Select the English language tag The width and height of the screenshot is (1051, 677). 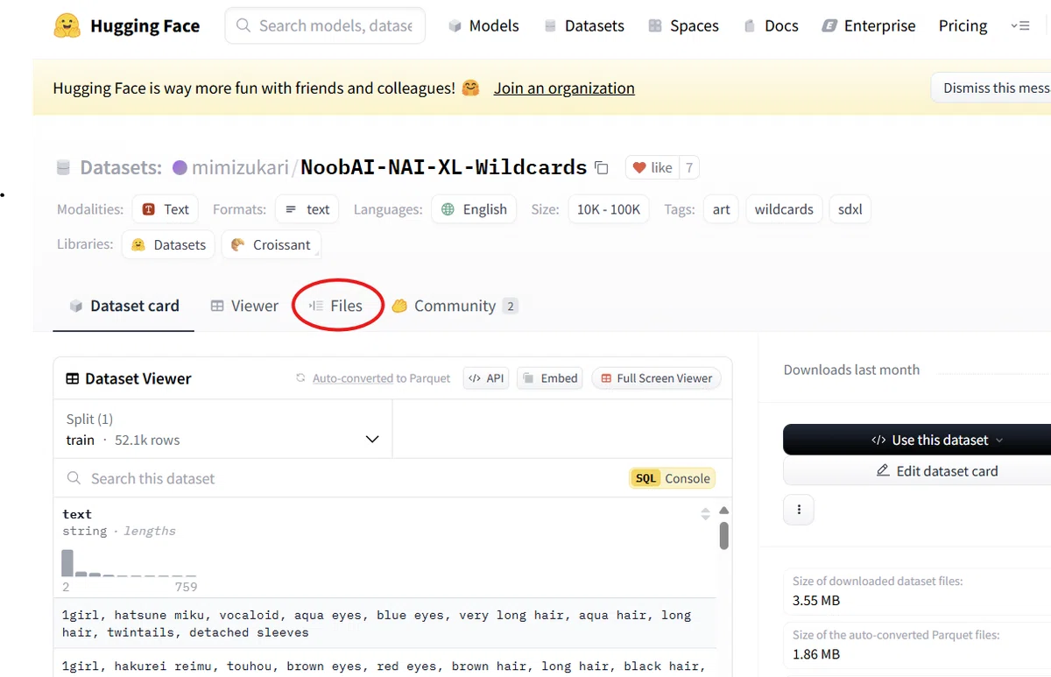click(x=474, y=209)
